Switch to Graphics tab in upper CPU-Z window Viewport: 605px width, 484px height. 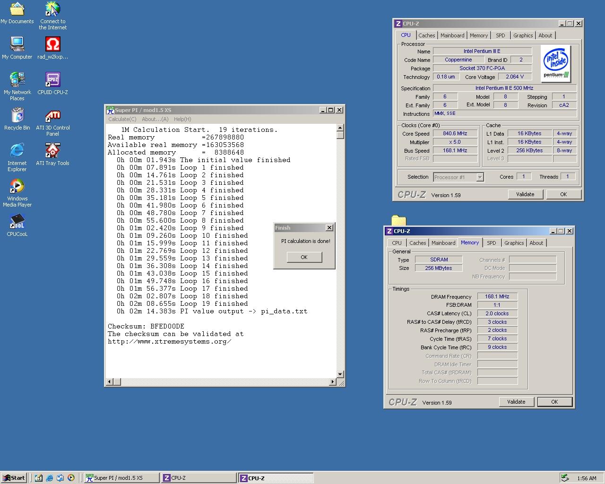[523, 35]
